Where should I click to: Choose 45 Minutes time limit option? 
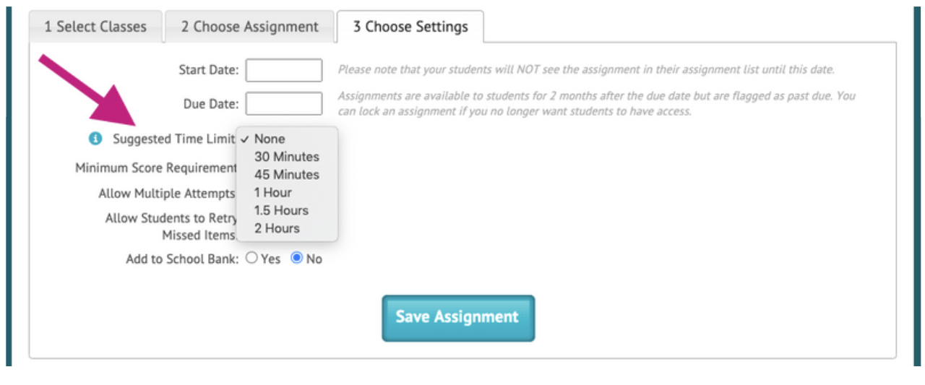coord(287,175)
